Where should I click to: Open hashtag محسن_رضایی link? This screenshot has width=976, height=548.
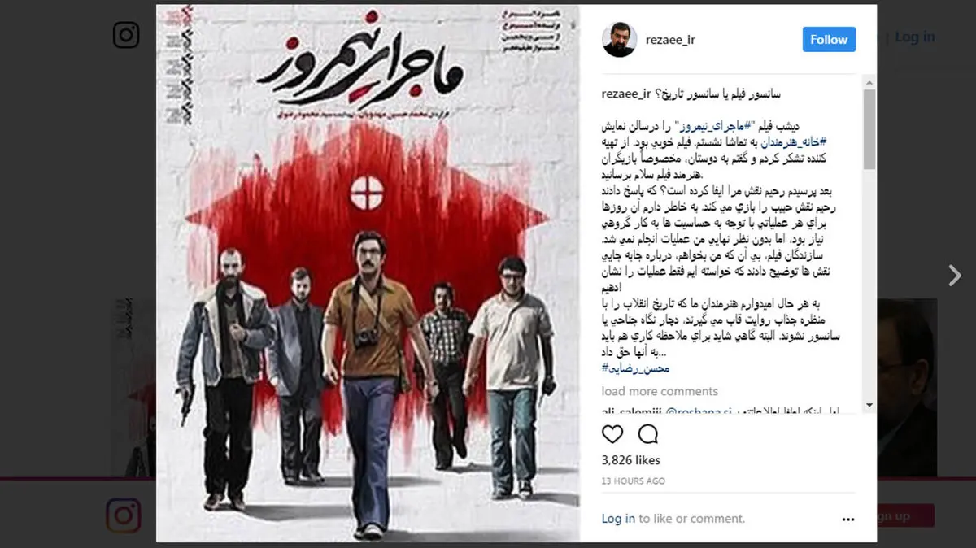[x=636, y=368]
